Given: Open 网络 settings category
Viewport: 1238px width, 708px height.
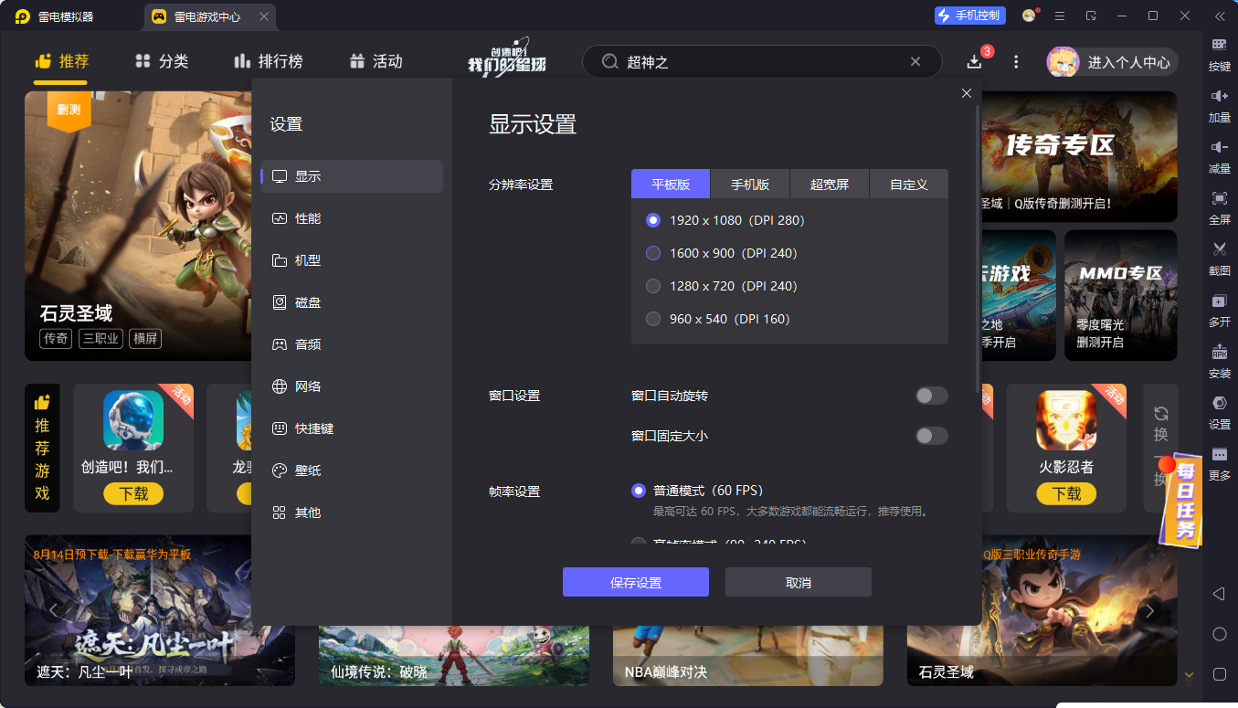Looking at the screenshot, I should pyautogui.click(x=352, y=386).
